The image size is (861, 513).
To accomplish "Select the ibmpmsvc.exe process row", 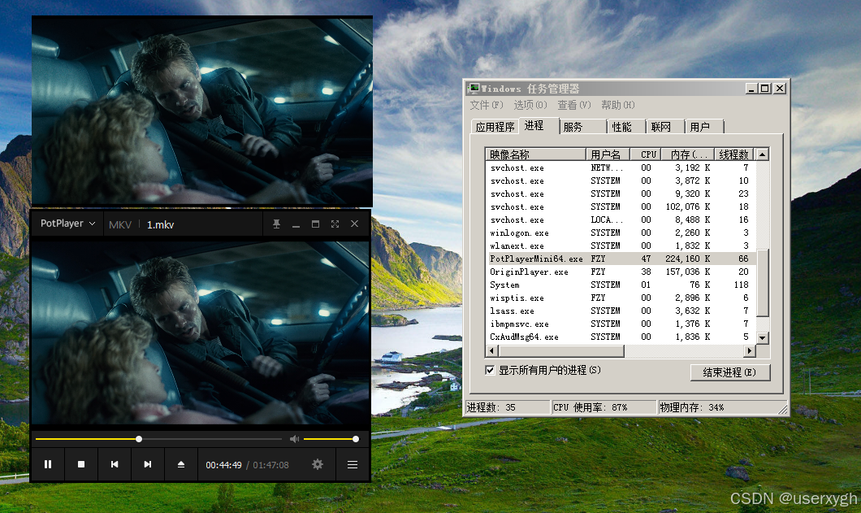I will pyautogui.click(x=621, y=324).
